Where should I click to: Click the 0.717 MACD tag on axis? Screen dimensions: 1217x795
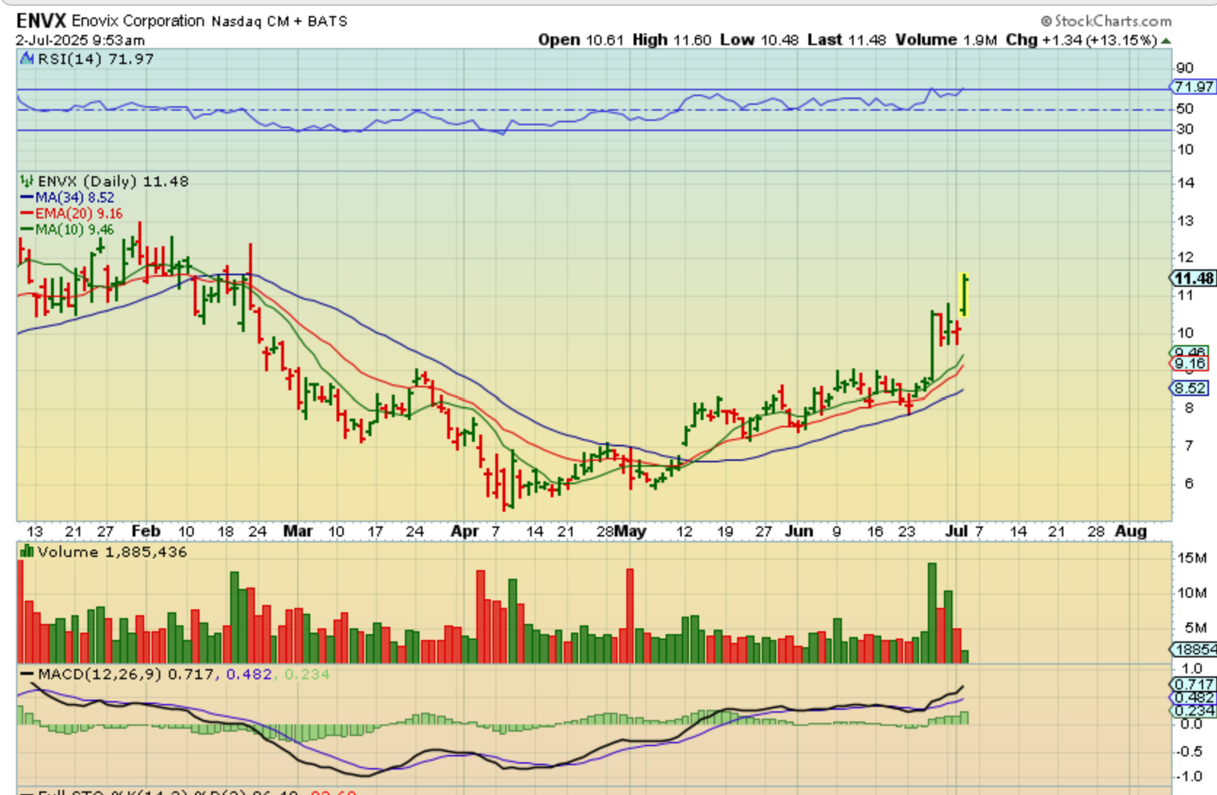[1193, 684]
